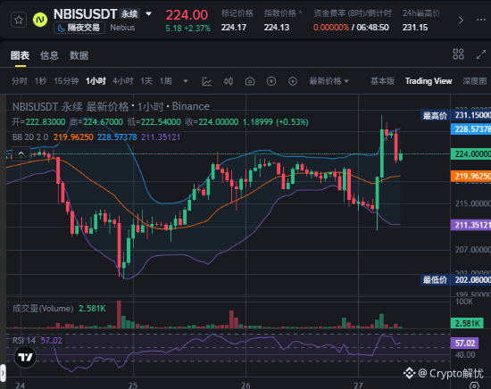491x389 pixels.
Task: Open the candlestick chart style icon
Action: [x=229, y=81]
